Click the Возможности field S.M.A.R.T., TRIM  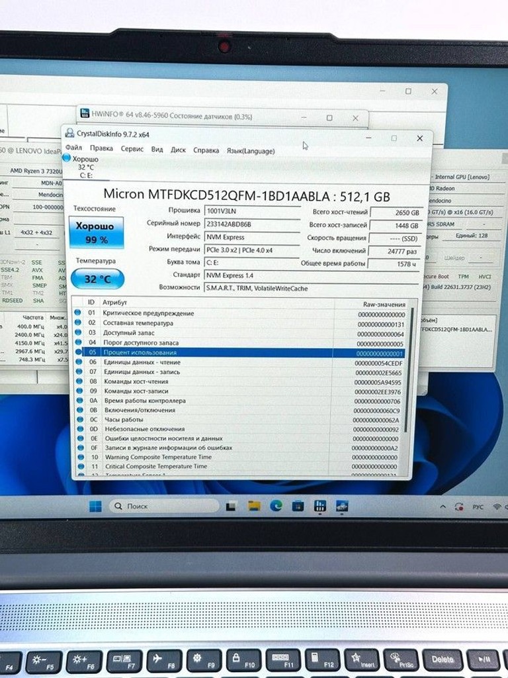point(312,289)
